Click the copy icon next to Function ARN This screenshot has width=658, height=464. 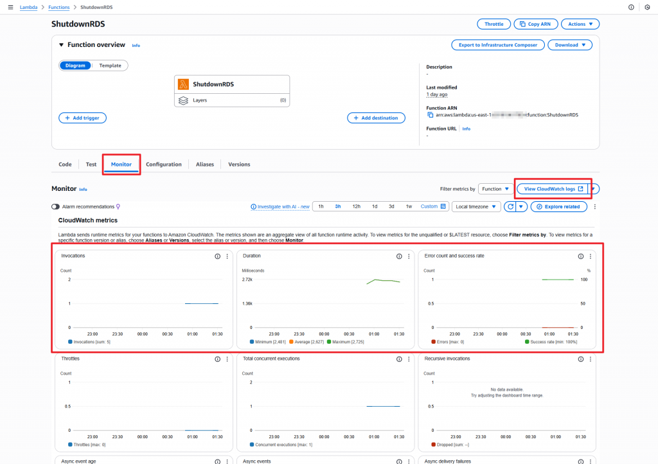coord(430,115)
